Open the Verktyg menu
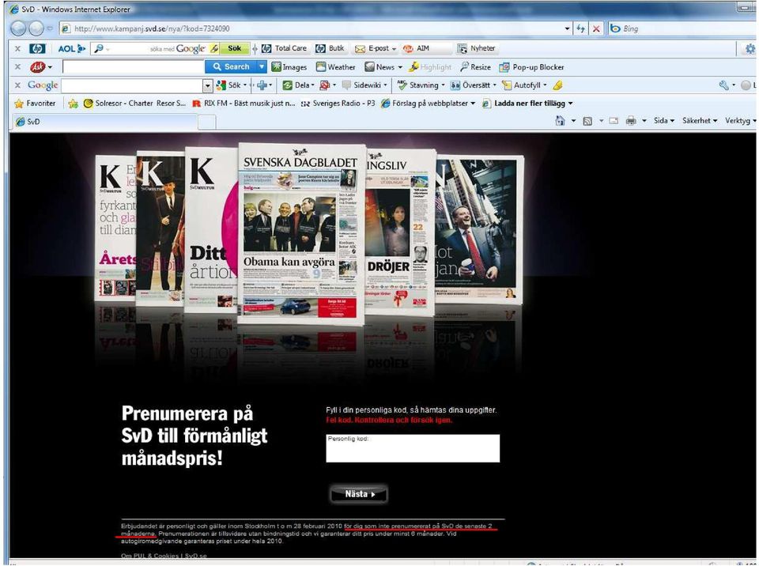Screen dimensions: 759x566 tap(740, 121)
